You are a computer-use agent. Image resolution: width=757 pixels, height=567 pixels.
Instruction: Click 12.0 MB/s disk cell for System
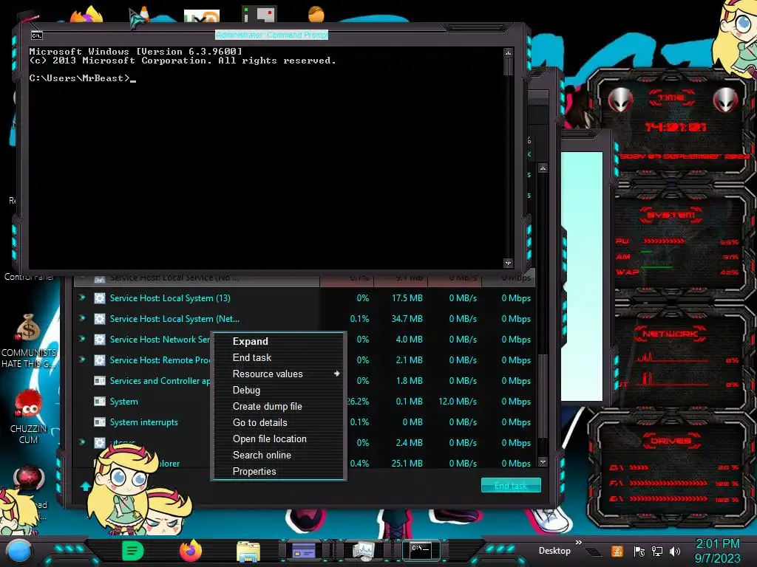(x=457, y=401)
